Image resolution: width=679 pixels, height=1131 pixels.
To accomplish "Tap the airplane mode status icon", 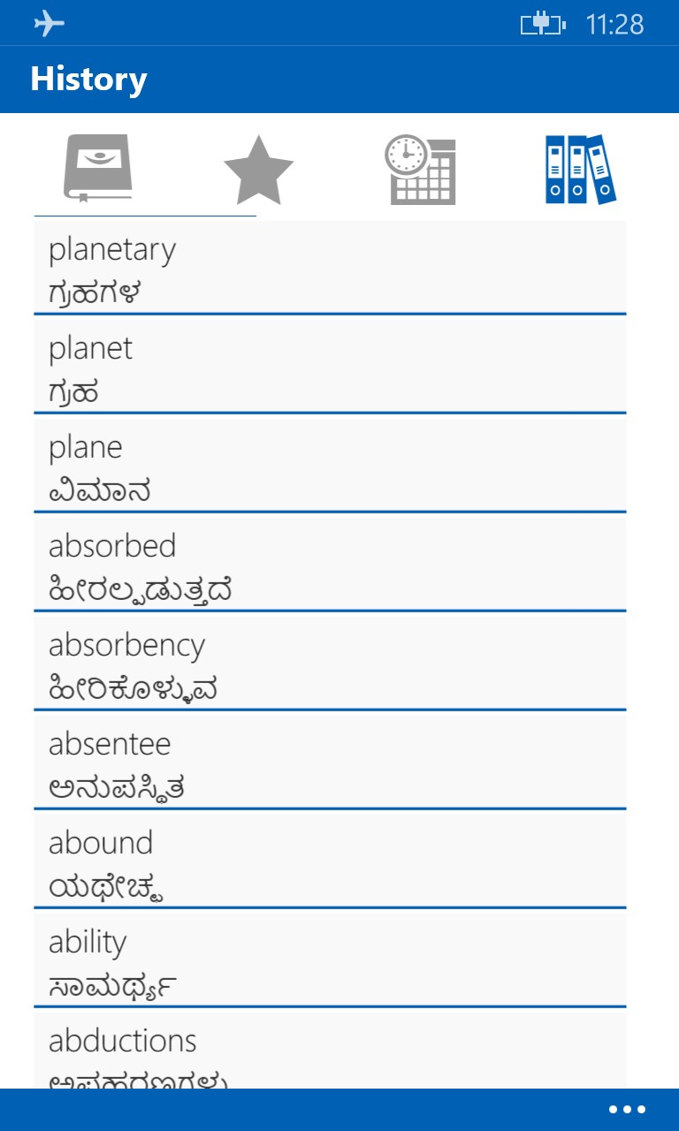I will [50, 23].
